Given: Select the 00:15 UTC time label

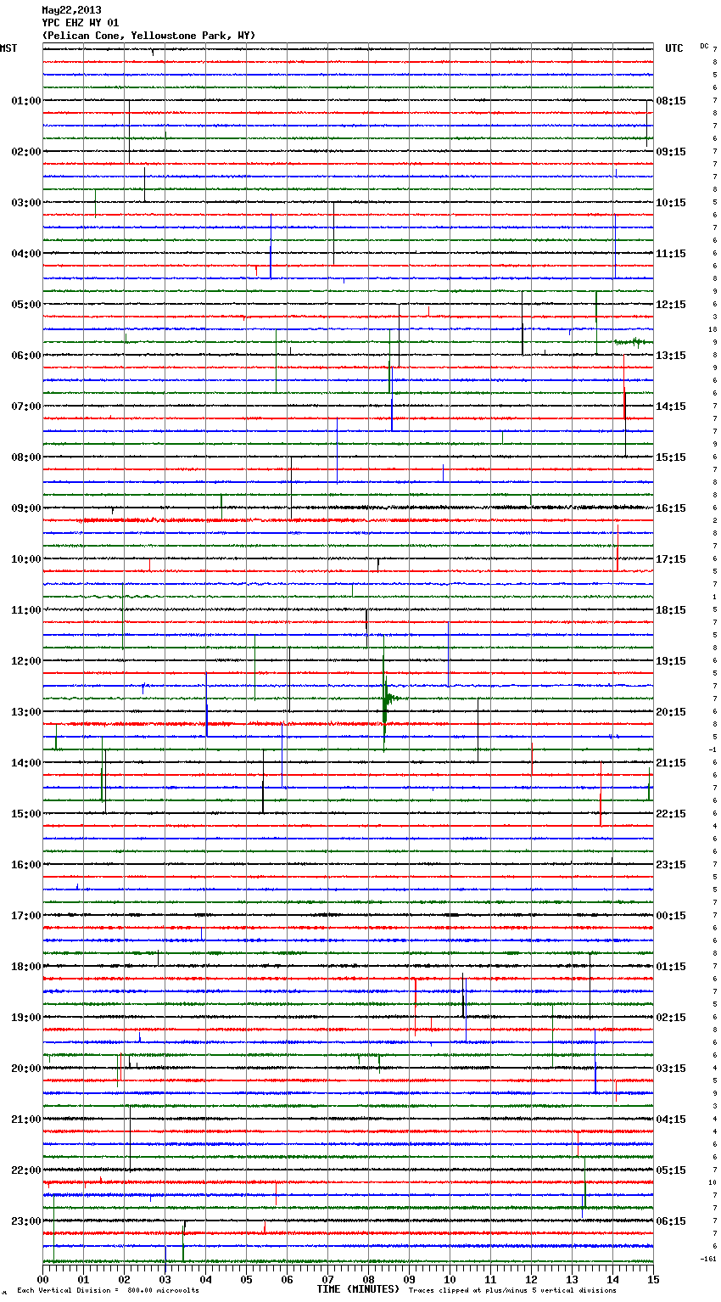Looking at the screenshot, I should [x=671, y=916].
